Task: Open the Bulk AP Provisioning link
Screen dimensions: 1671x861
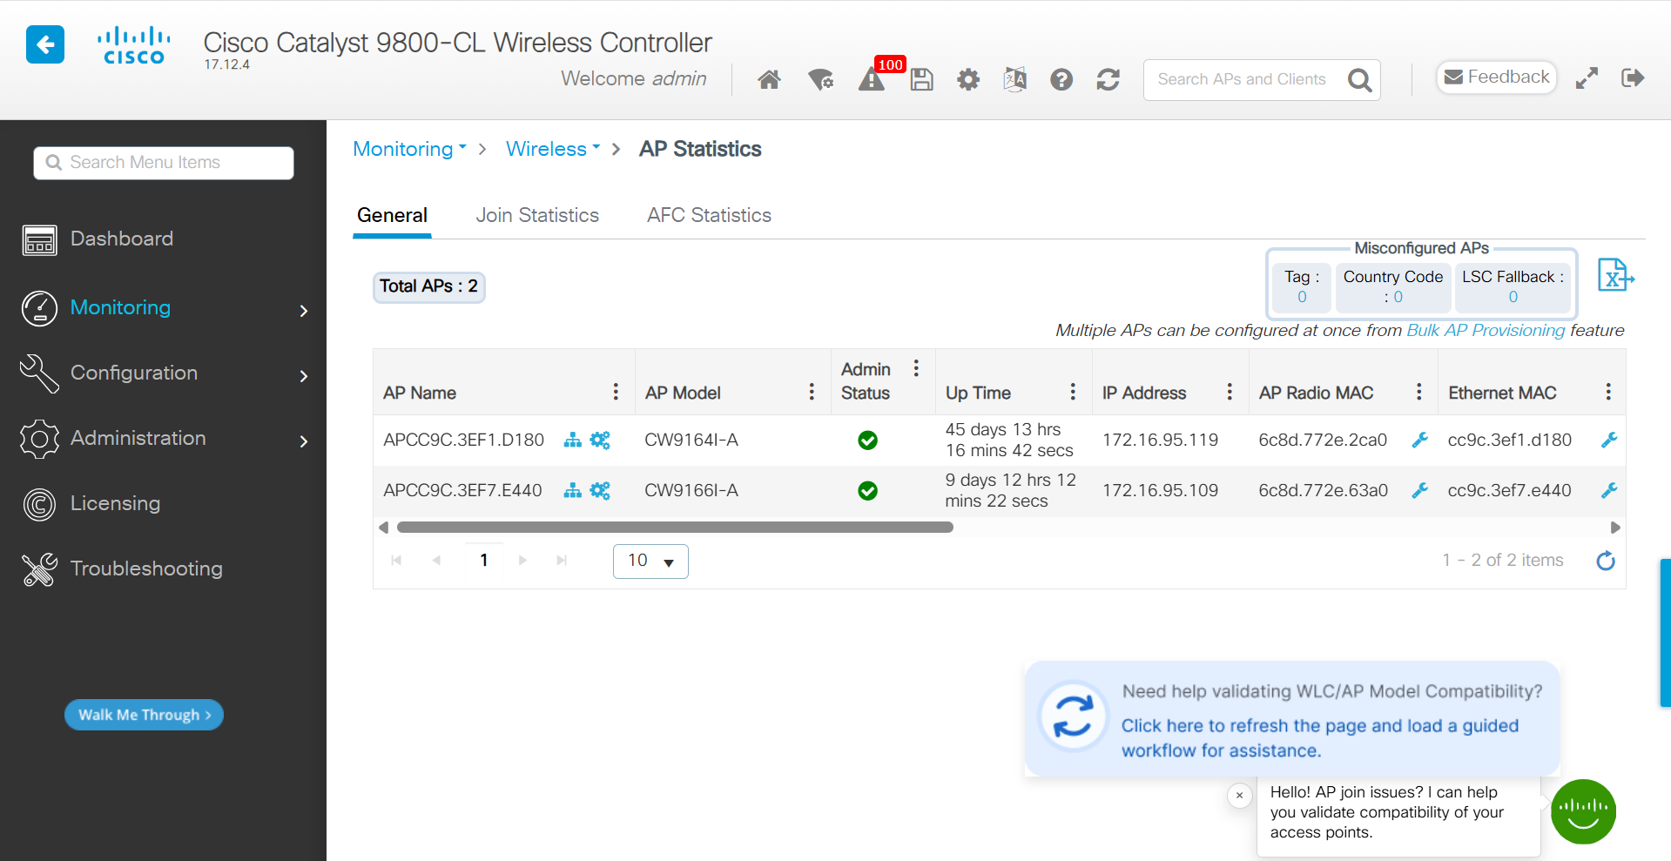Action: [1486, 330]
